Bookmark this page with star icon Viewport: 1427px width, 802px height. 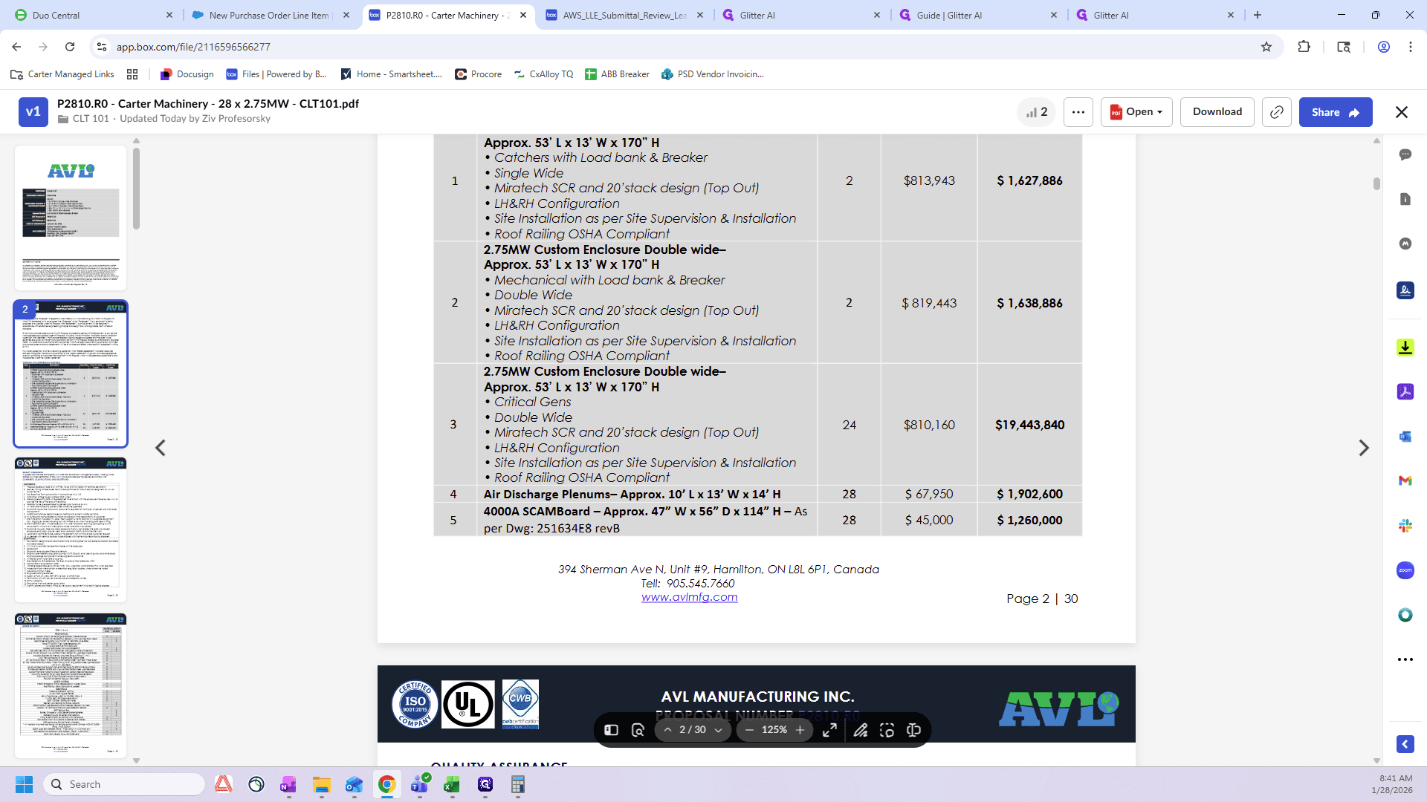click(x=1266, y=47)
